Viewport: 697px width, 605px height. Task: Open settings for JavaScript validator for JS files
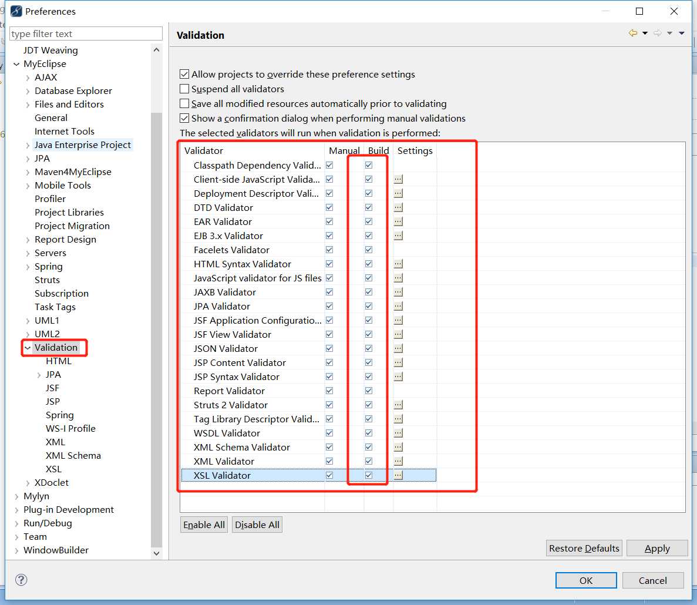coord(398,278)
